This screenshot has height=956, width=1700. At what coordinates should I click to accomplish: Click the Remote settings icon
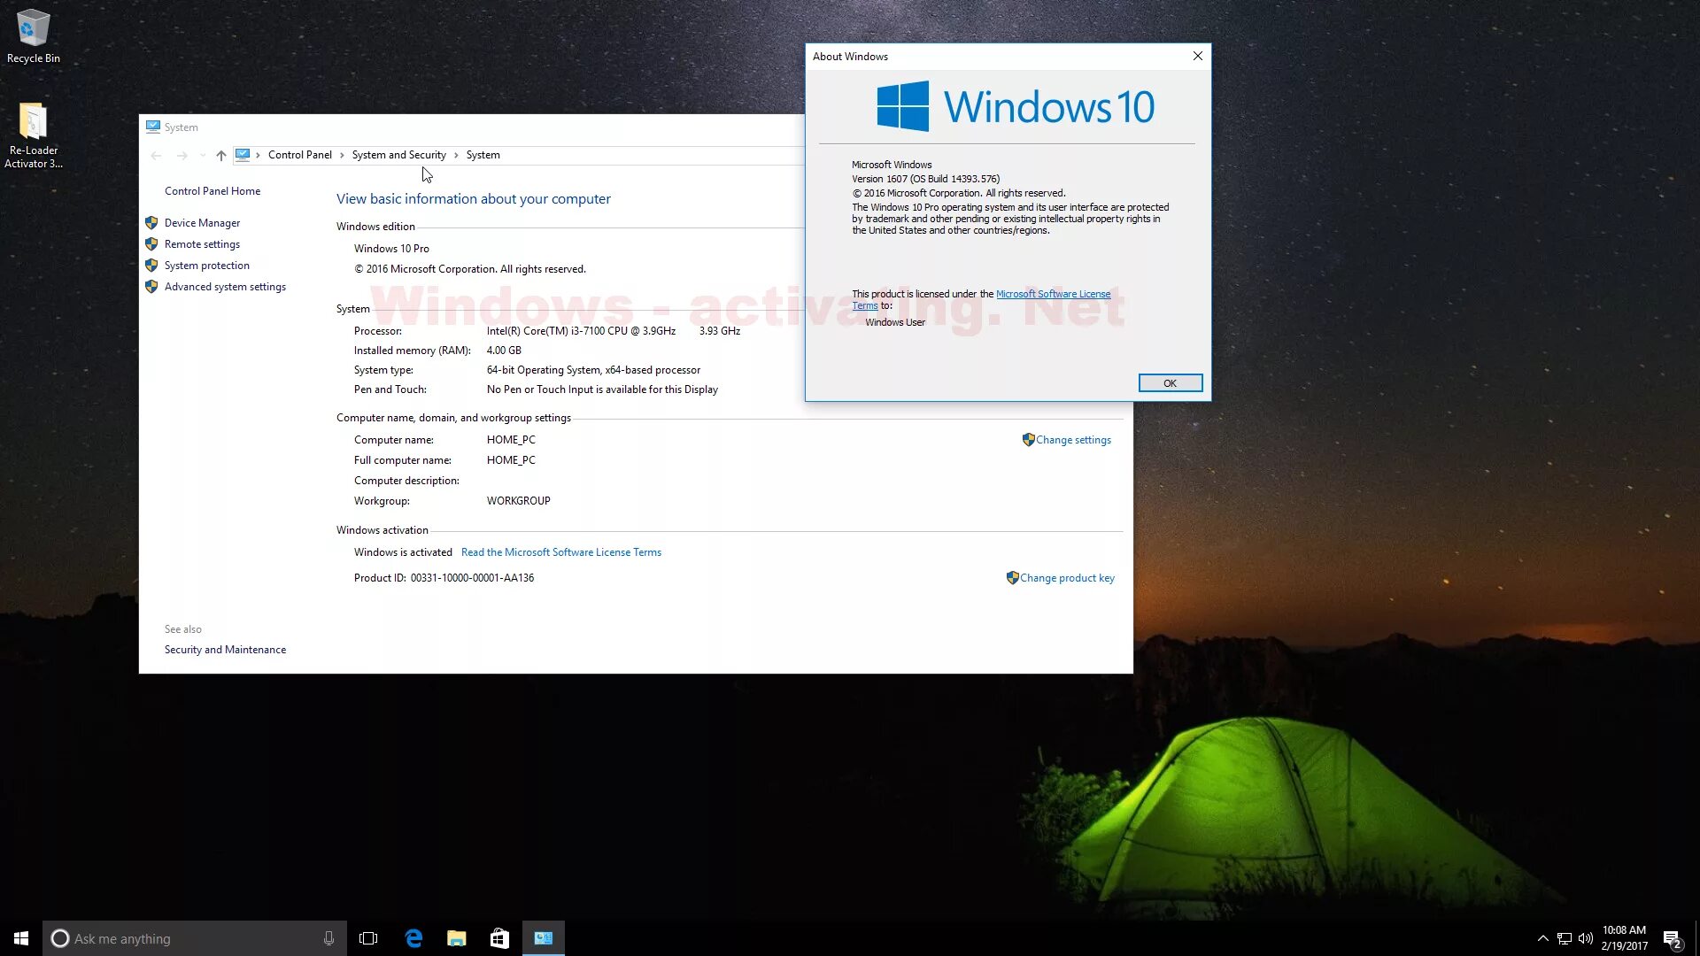(151, 243)
